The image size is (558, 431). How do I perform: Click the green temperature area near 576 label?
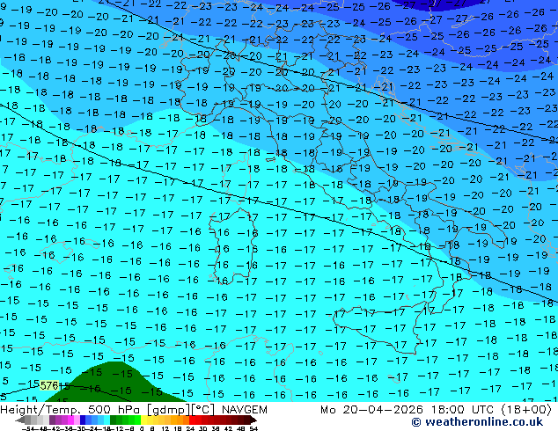pos(114,381)
